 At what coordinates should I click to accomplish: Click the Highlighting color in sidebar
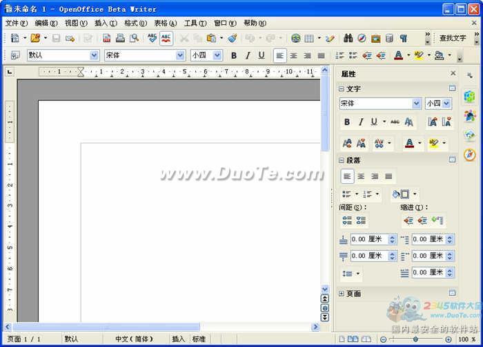point(434,143)
